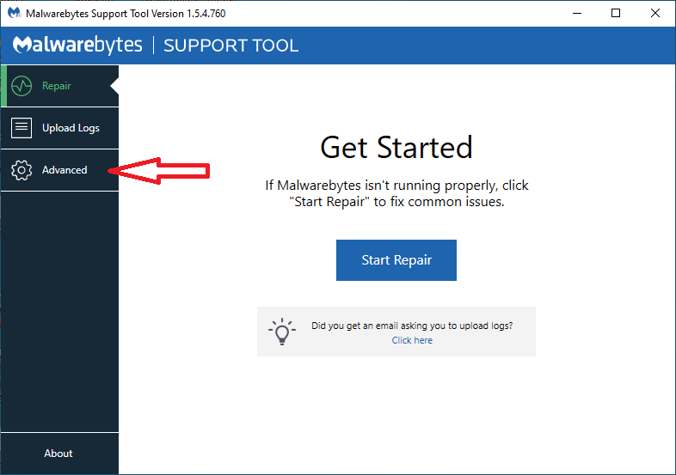The image size is (676, 475).
Task: Click the Advanced gear icon
Action: [22, 170]
